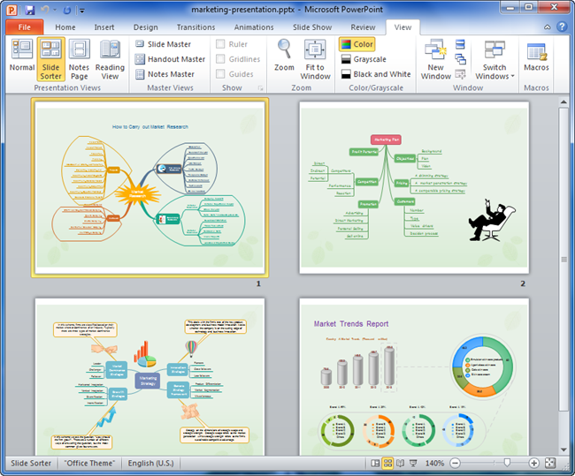Image resolution: width=575 pixels, height=476 pixels.
Task: Toggle the Gridlines checkbox
Action: [221, 59]
